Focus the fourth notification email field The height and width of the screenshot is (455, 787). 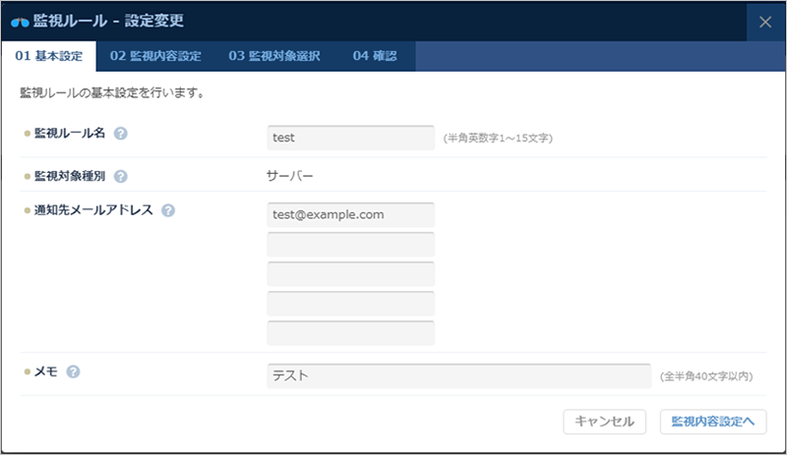(x=350, y=303)
